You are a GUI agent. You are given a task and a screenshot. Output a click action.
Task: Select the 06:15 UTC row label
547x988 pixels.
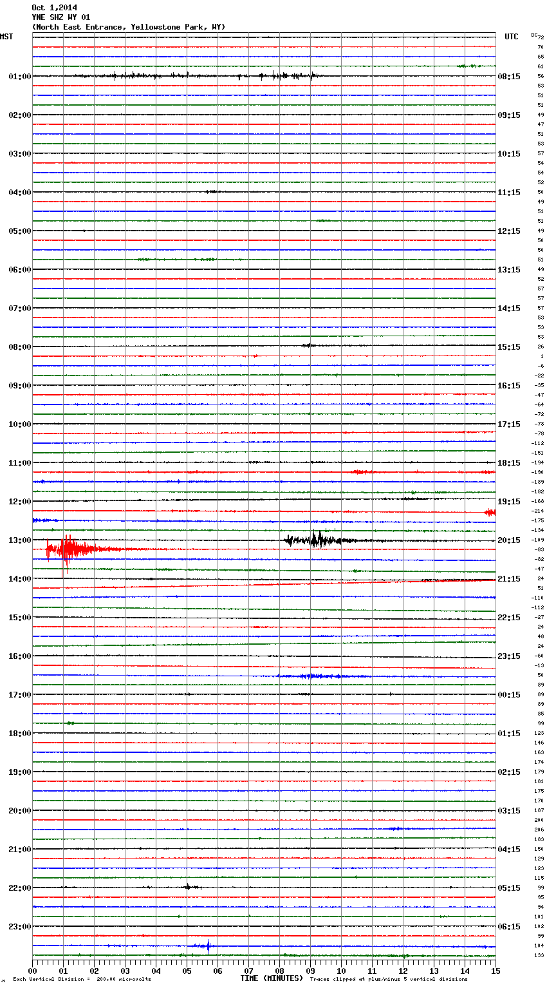[509, 927]
